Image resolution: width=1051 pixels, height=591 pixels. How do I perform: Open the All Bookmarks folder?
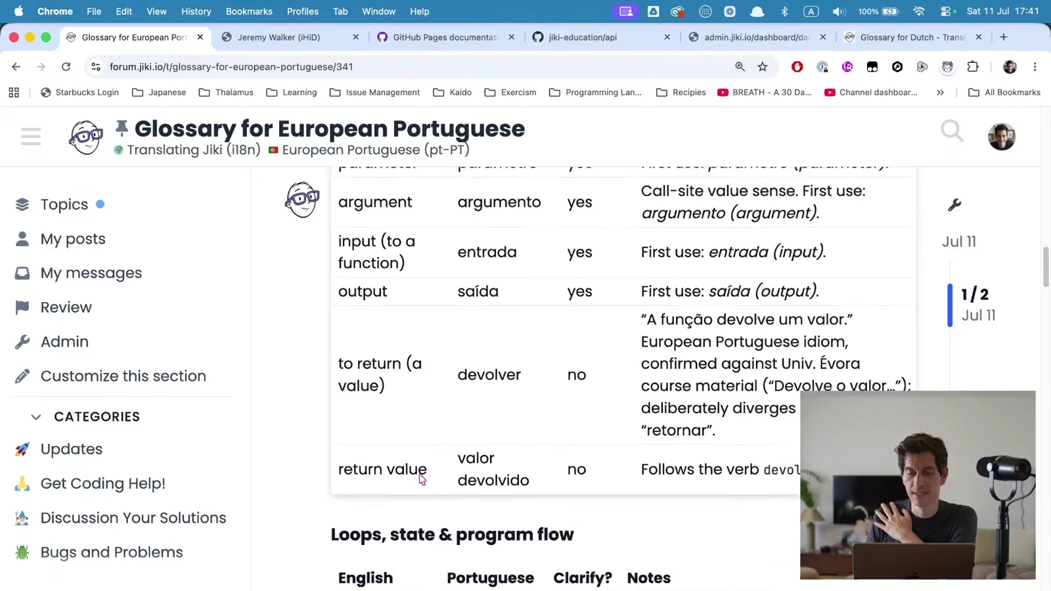coord(1004,93)
